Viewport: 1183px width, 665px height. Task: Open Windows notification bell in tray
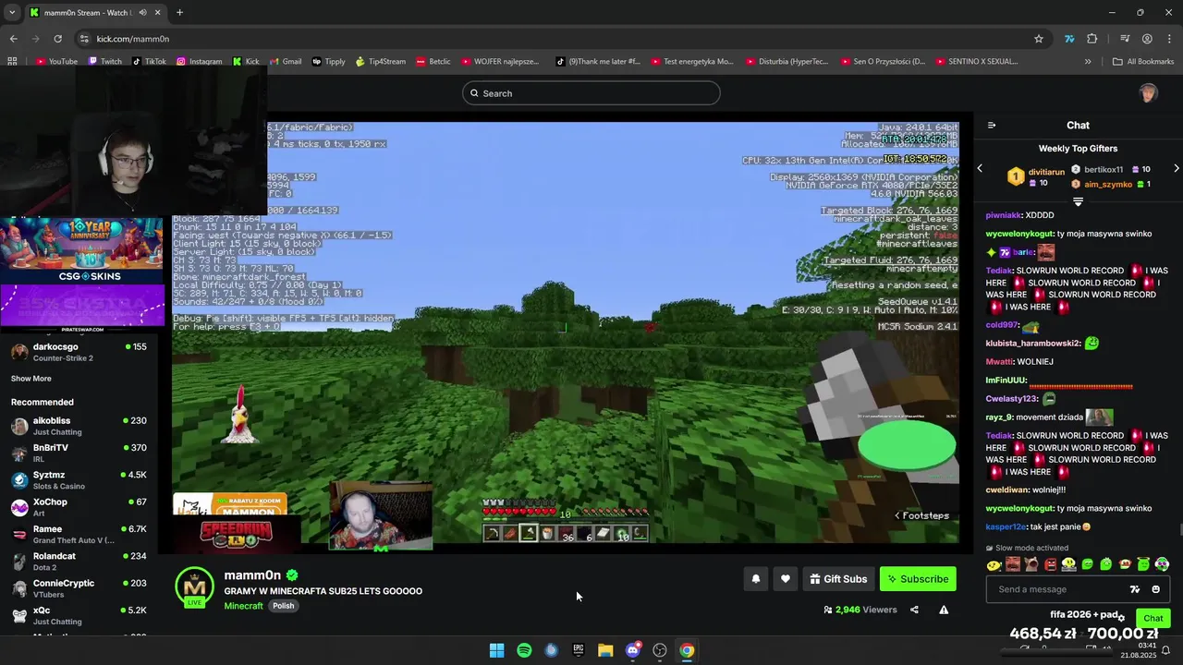pos(1165,650)
